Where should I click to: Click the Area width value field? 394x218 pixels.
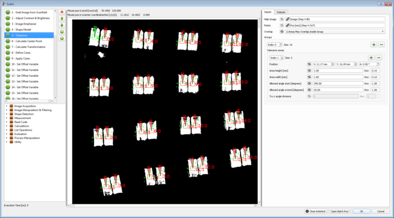click(338, 77)
